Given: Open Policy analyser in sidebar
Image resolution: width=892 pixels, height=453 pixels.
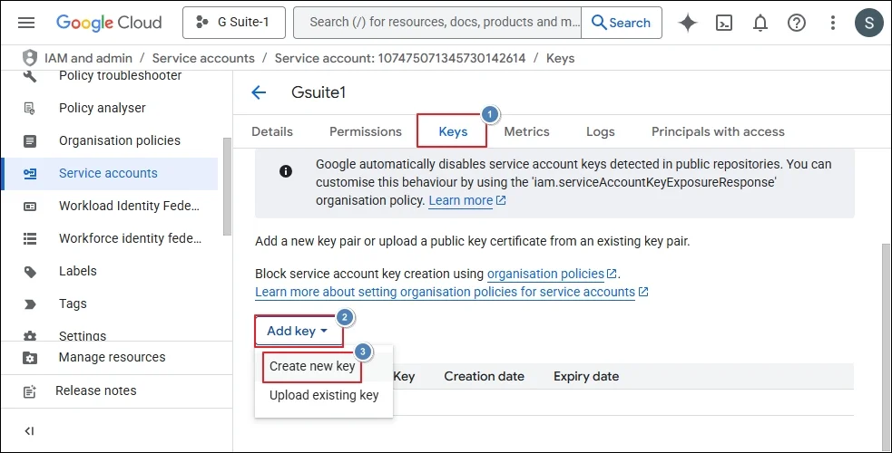Looking at the screenshot, I should (x=103, y=108).
